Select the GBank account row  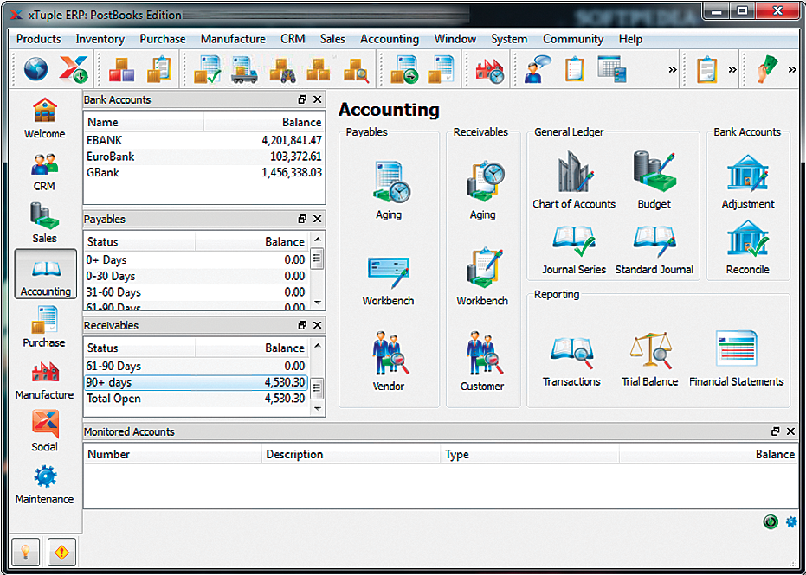point(204,173)
